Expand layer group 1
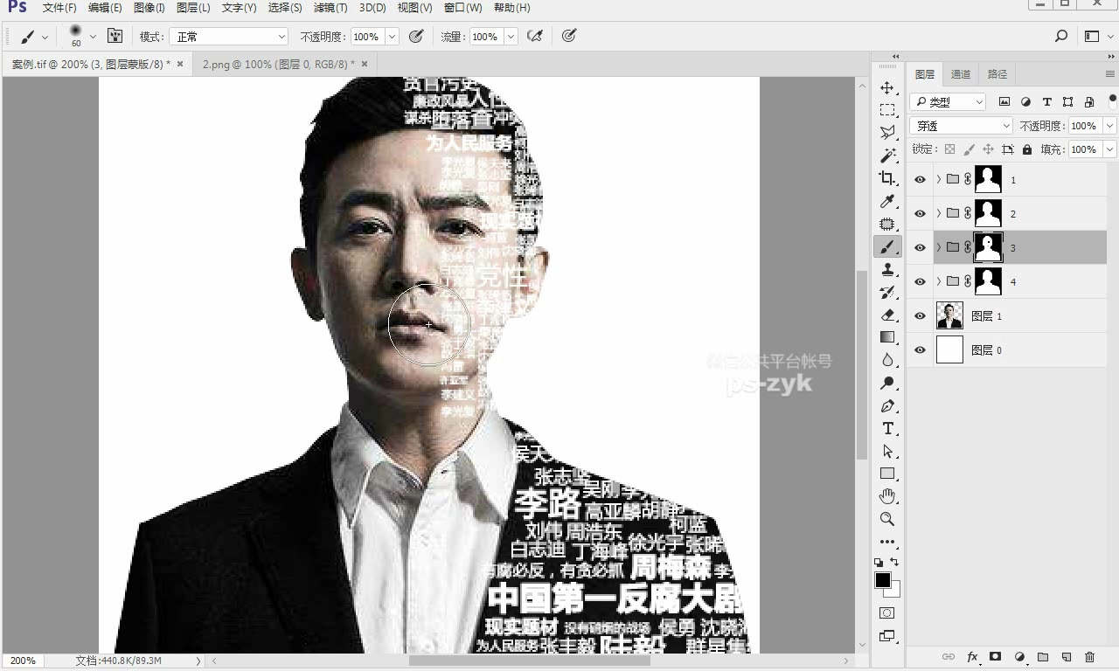Screen dimensions: 1119x671 938,179
